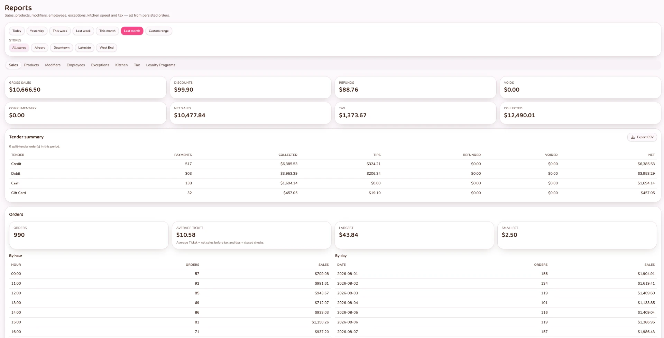
Task: Click the Credit tips amount $324.21
Action: 373,164
